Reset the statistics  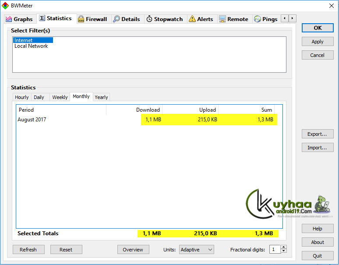[x=66, y=250]
